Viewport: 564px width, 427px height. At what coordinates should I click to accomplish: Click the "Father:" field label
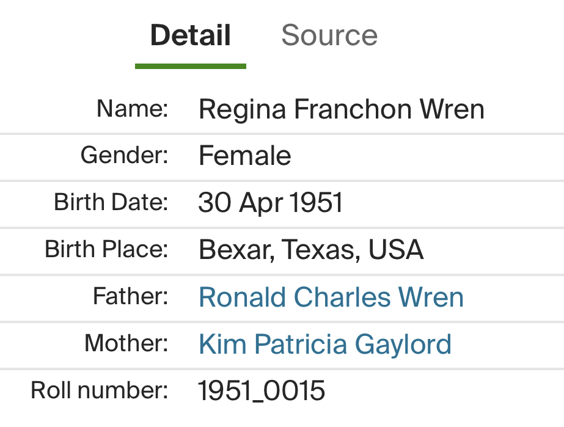tap(130, 297)
